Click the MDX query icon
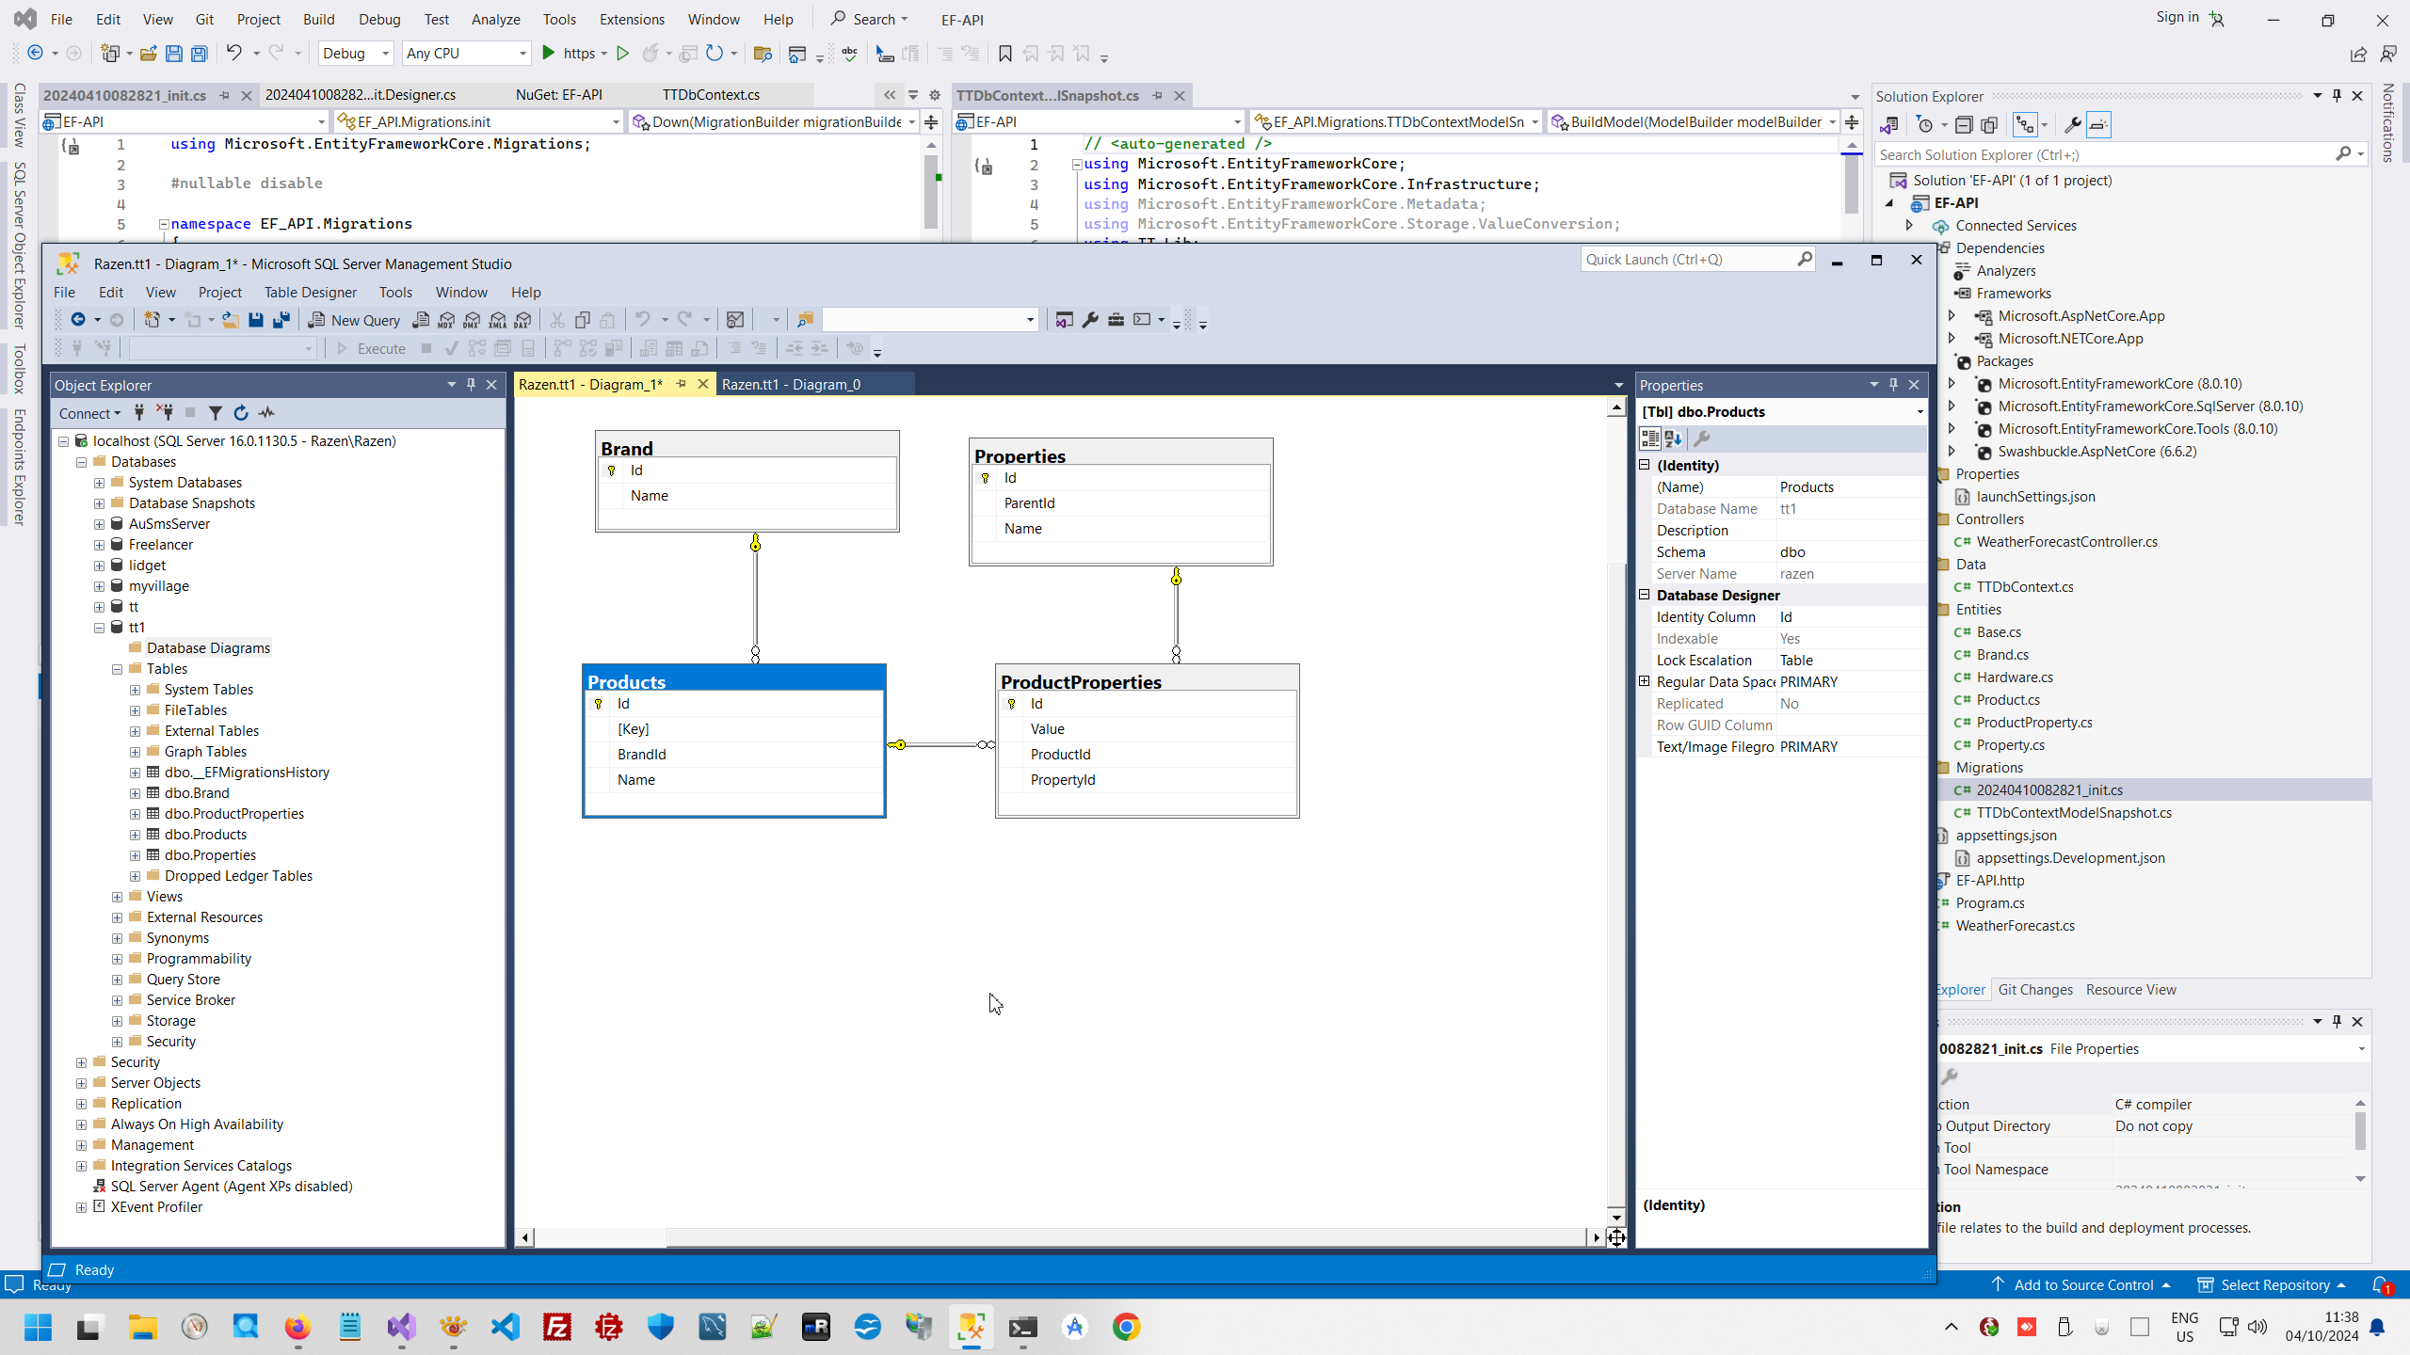This screenshot has height=1355, width=2410. [x=447, y=320]
